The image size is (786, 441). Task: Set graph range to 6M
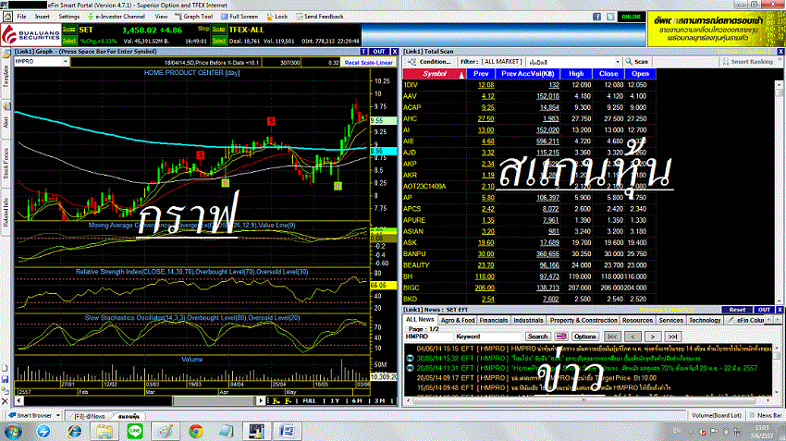(356, 401)
